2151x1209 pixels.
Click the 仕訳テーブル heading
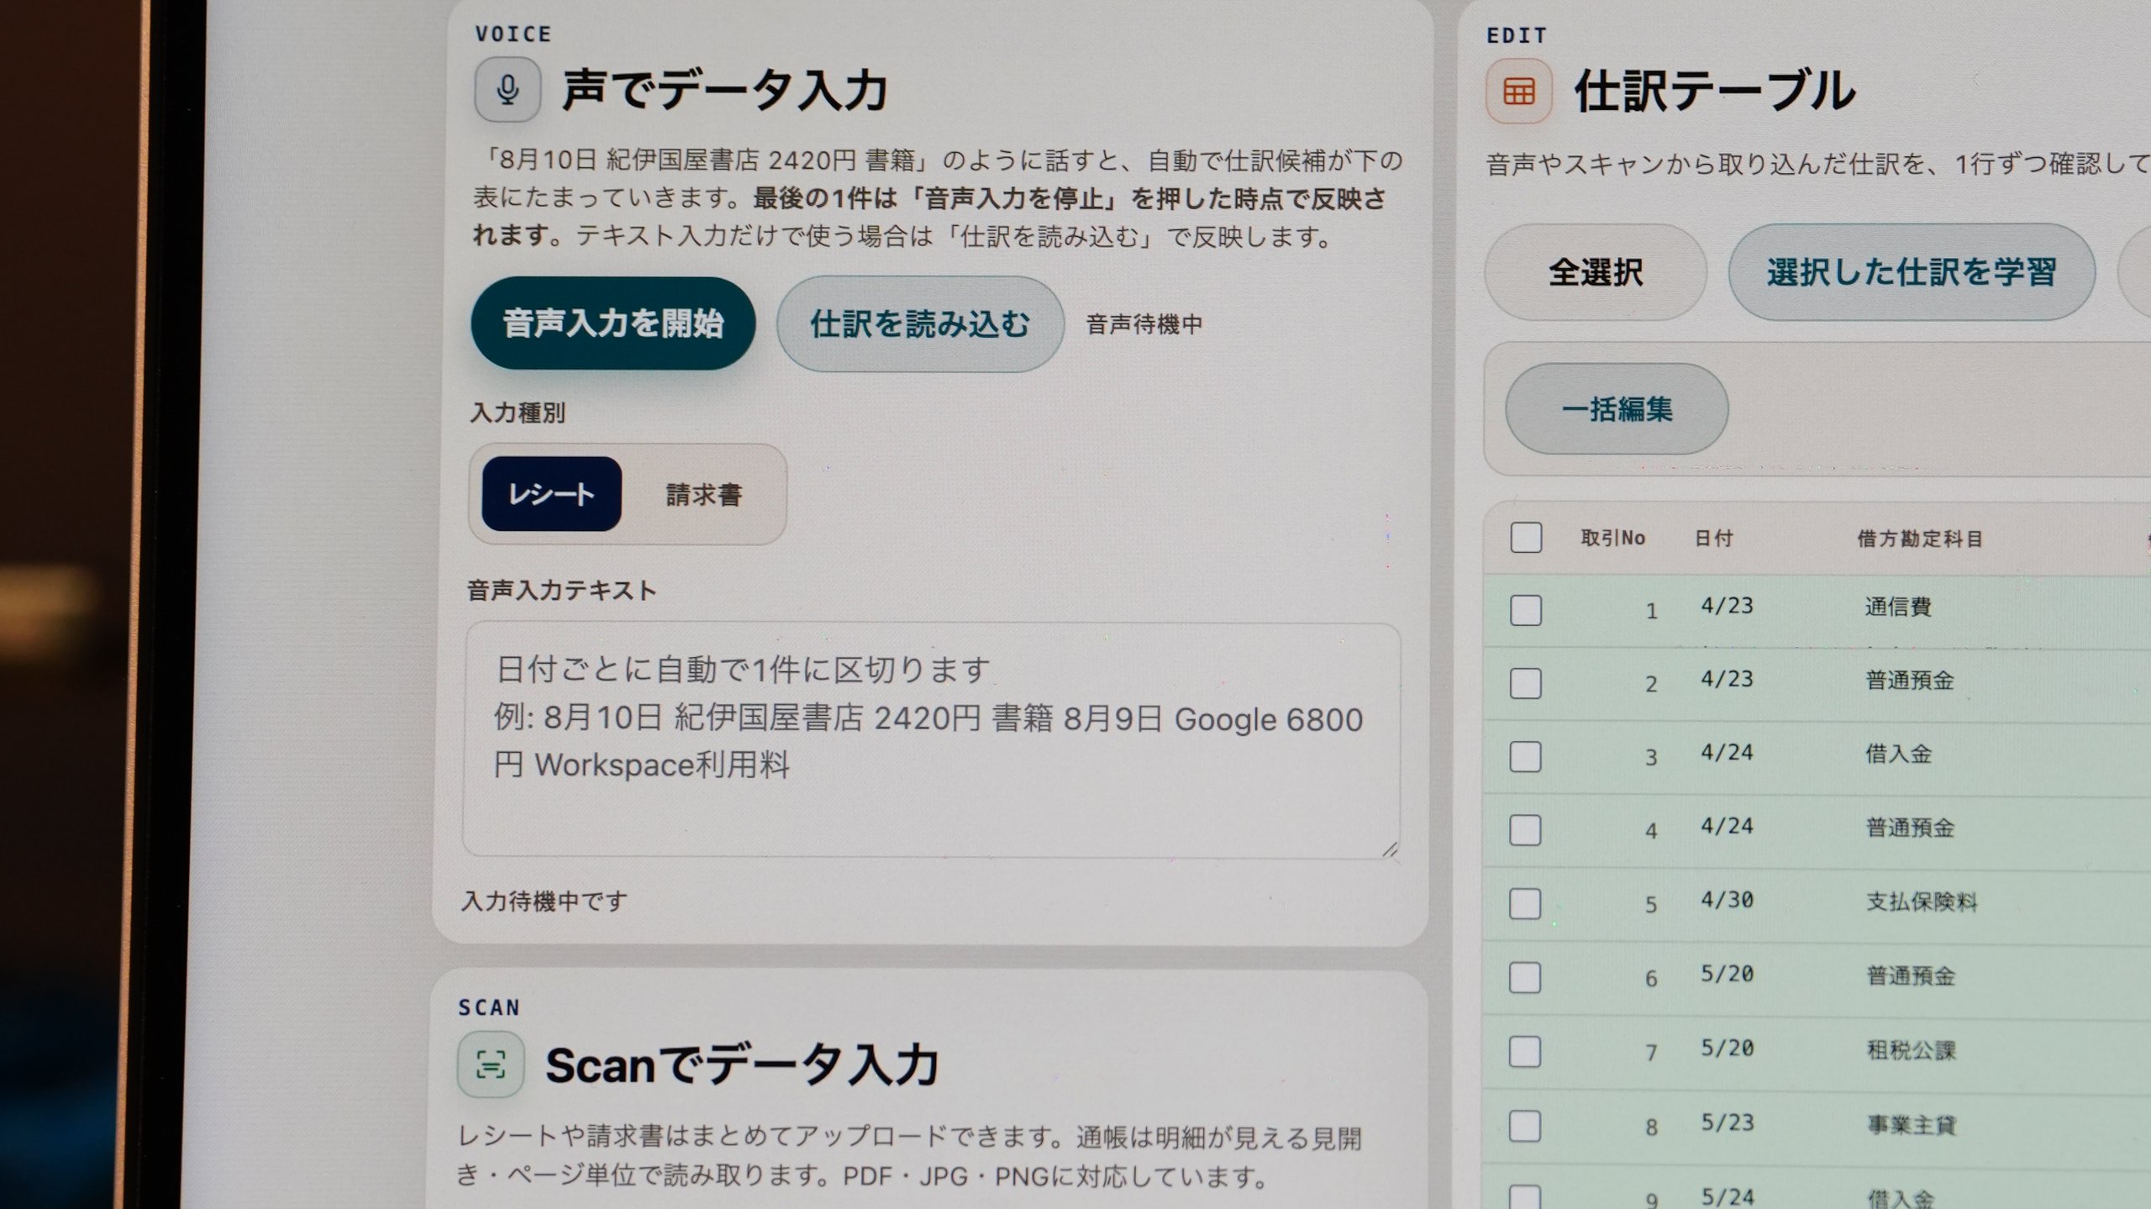coord(1714,91)
